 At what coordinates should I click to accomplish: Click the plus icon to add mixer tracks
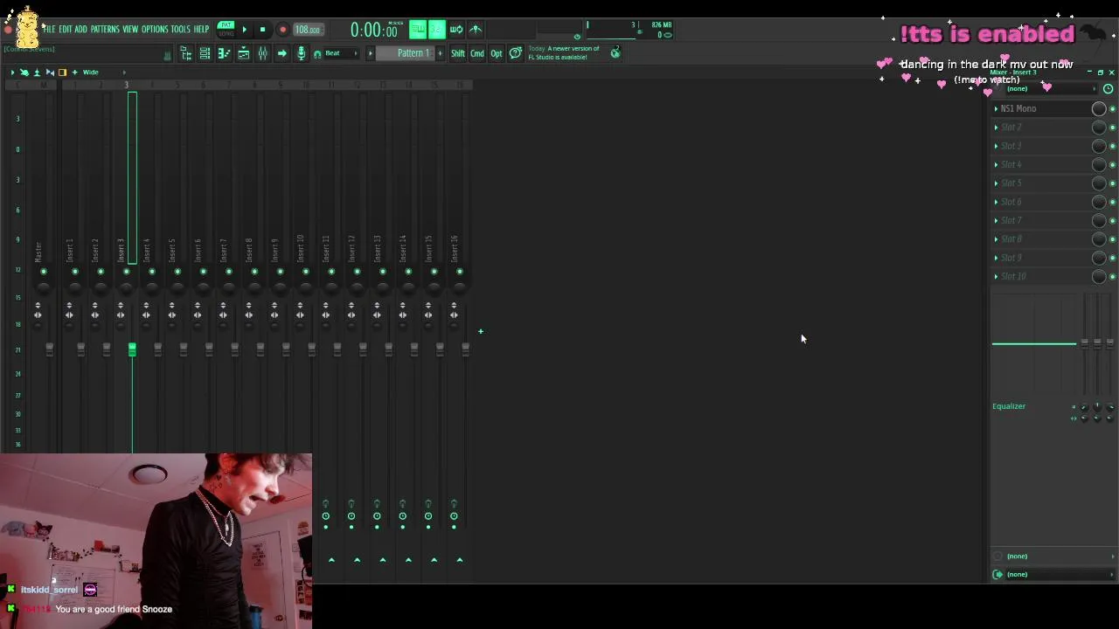tap(480, 331)
